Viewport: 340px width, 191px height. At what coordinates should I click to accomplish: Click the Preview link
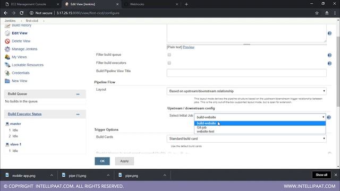(x=189, y=47)
